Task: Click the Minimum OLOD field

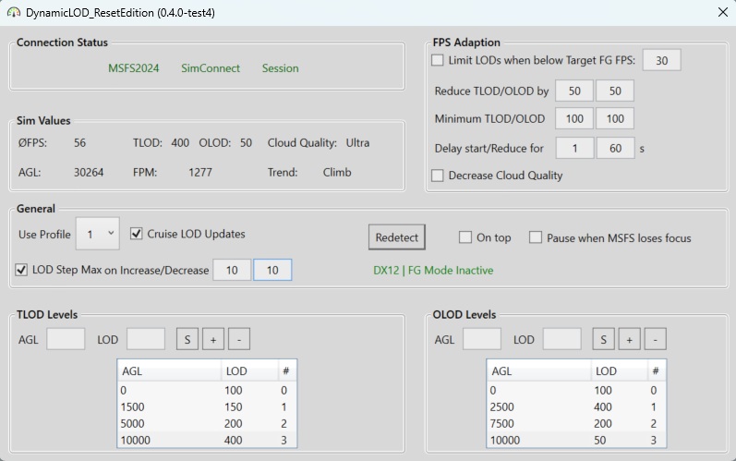Action: (x=615, y=118)
